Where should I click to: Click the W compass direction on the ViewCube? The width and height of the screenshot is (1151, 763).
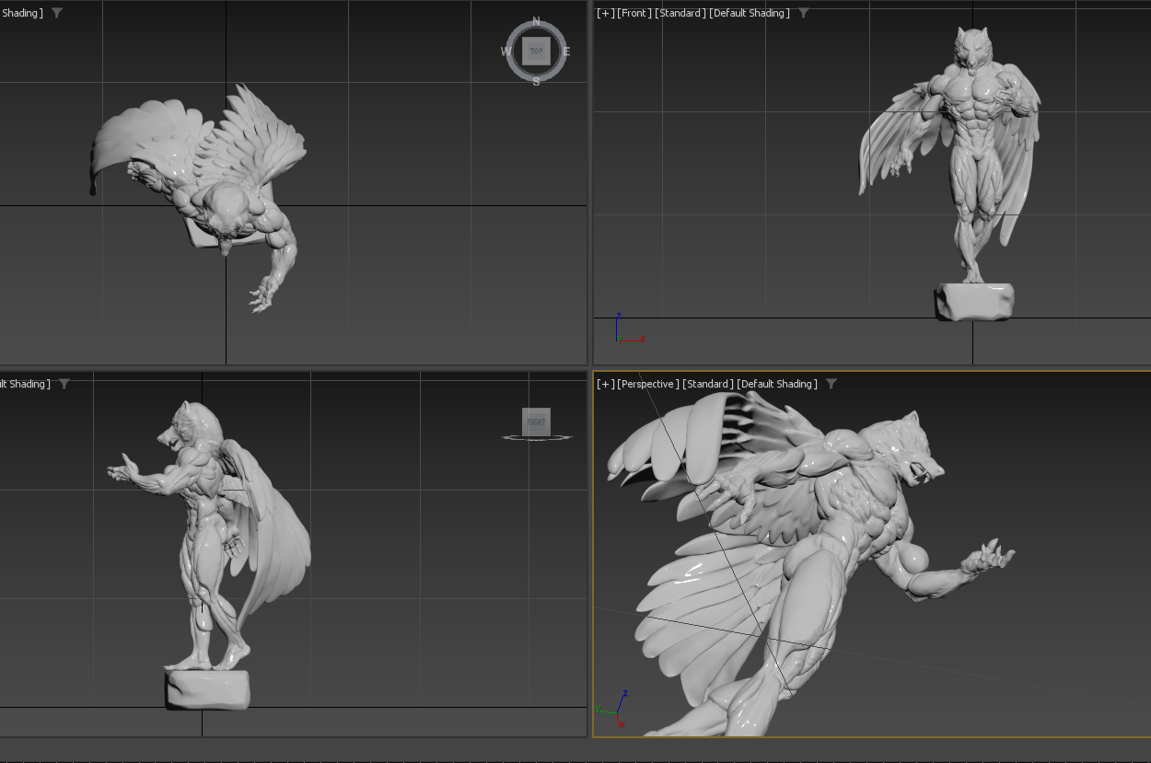[x=506, y=52]
